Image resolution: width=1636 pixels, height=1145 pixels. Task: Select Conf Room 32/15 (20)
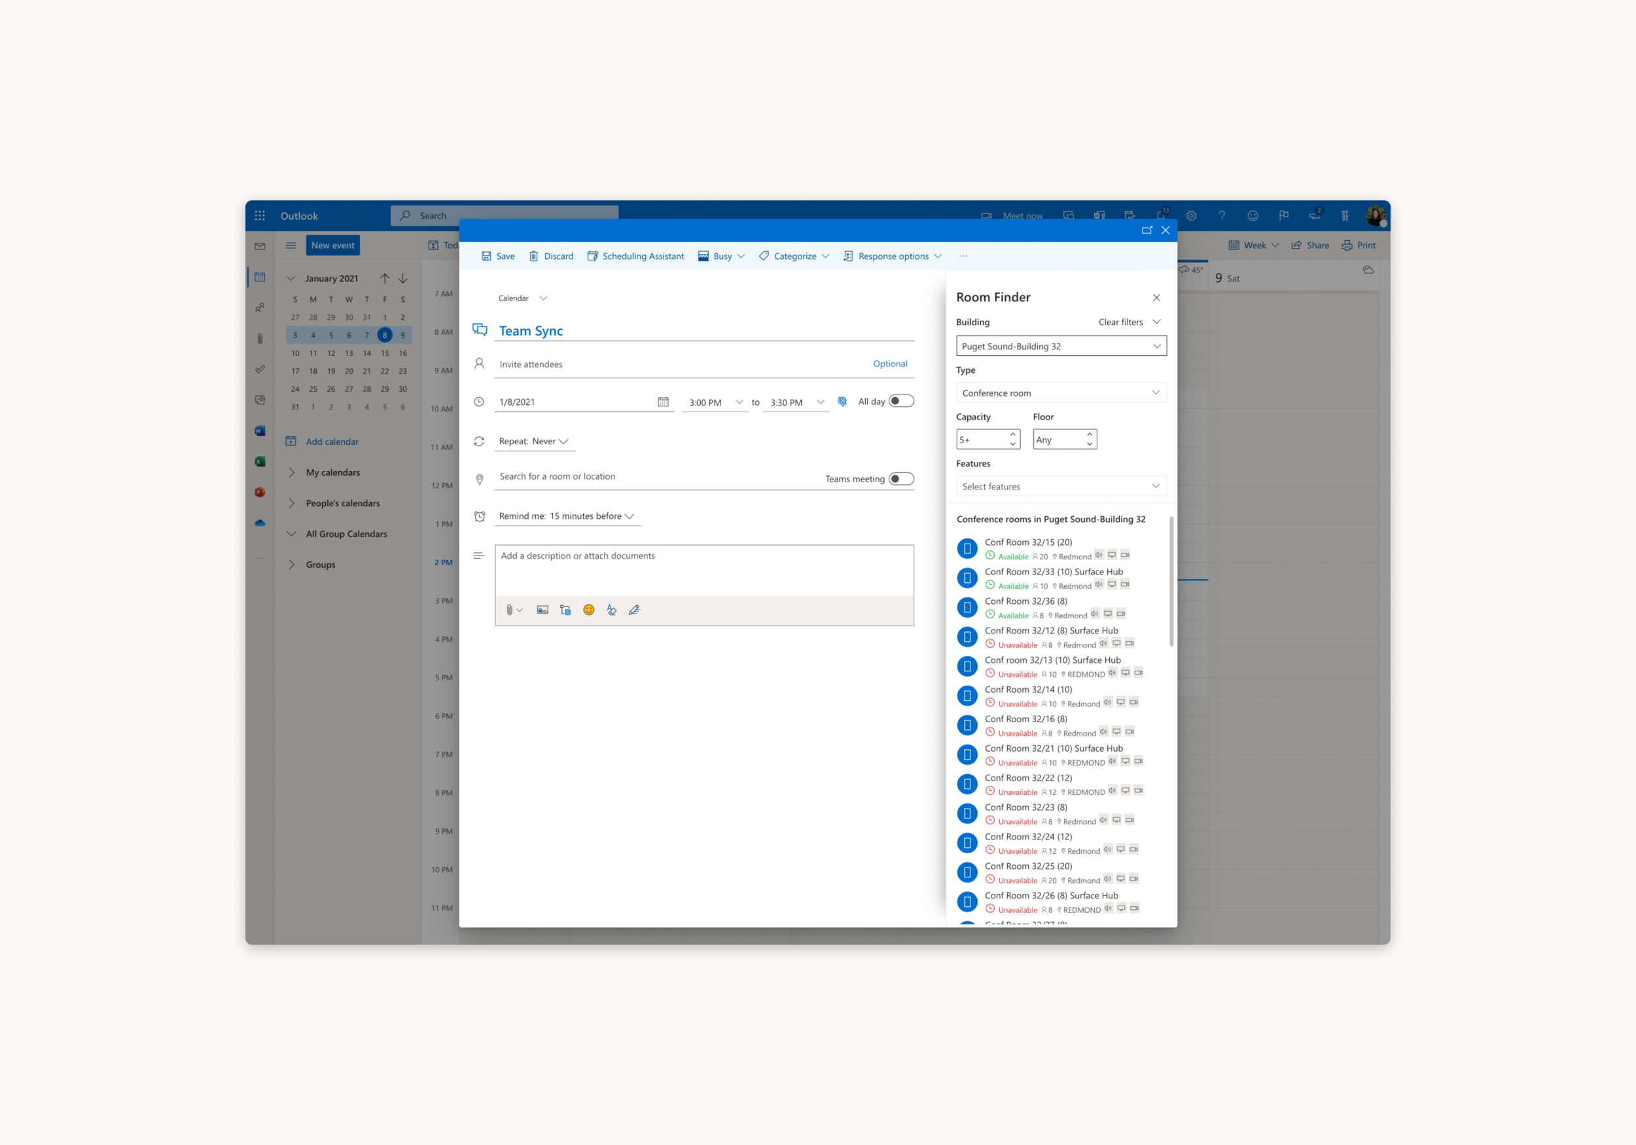(1060, 549)
